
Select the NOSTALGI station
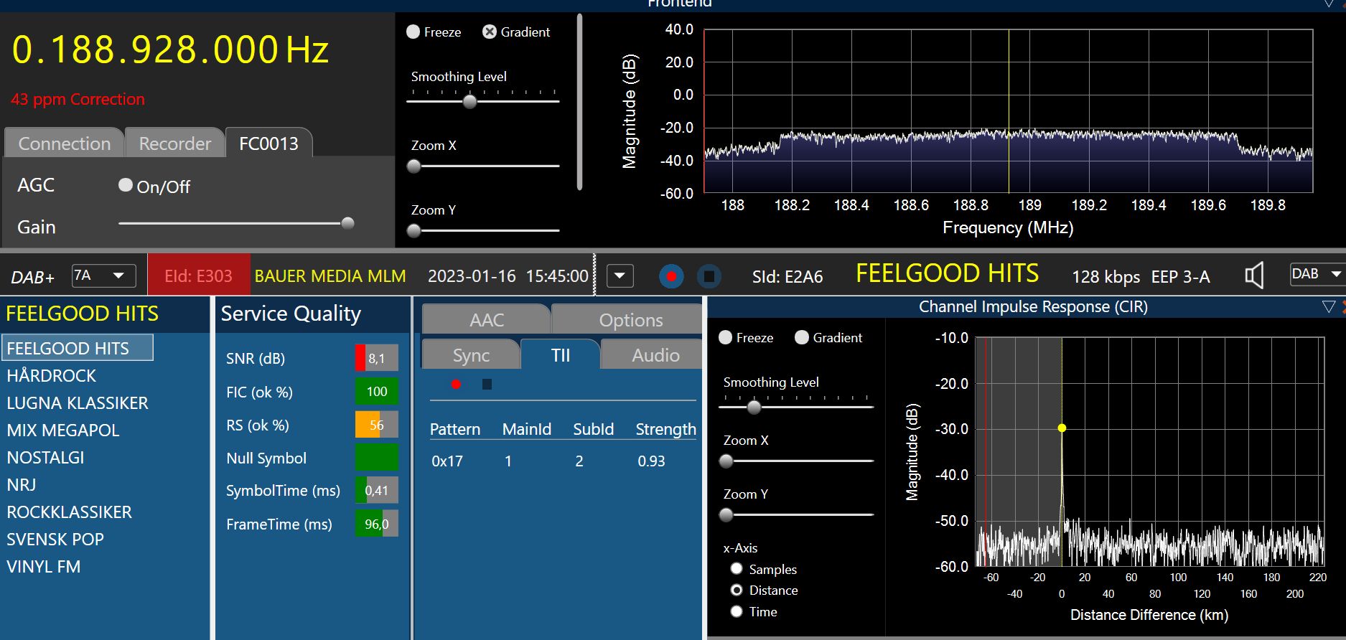[45, 458]
